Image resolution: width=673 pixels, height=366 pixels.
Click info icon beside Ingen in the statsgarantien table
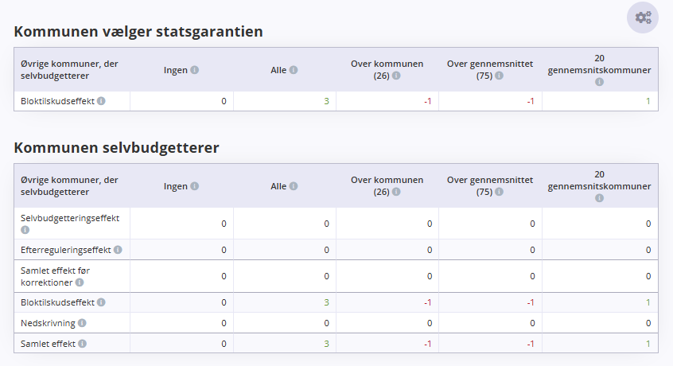point(194,70)
